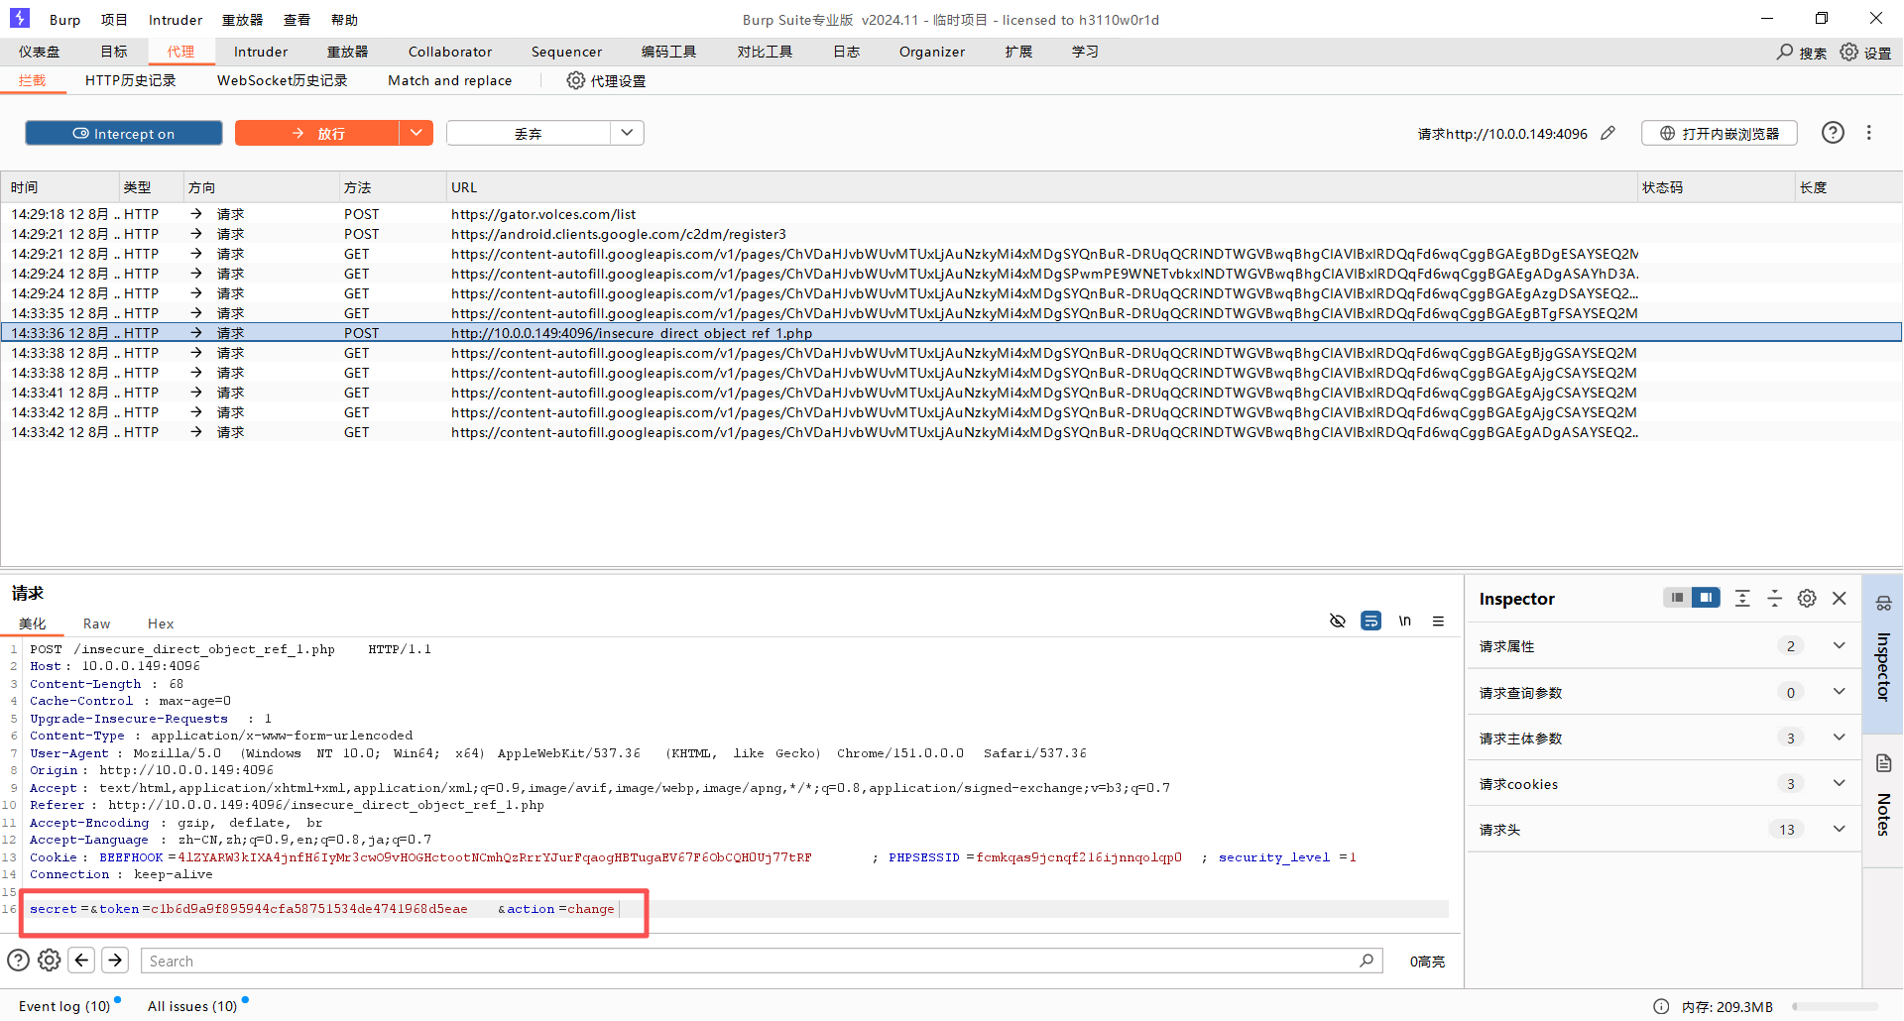
Task: Open the embedded browser button
Action: coord(1720,133)
